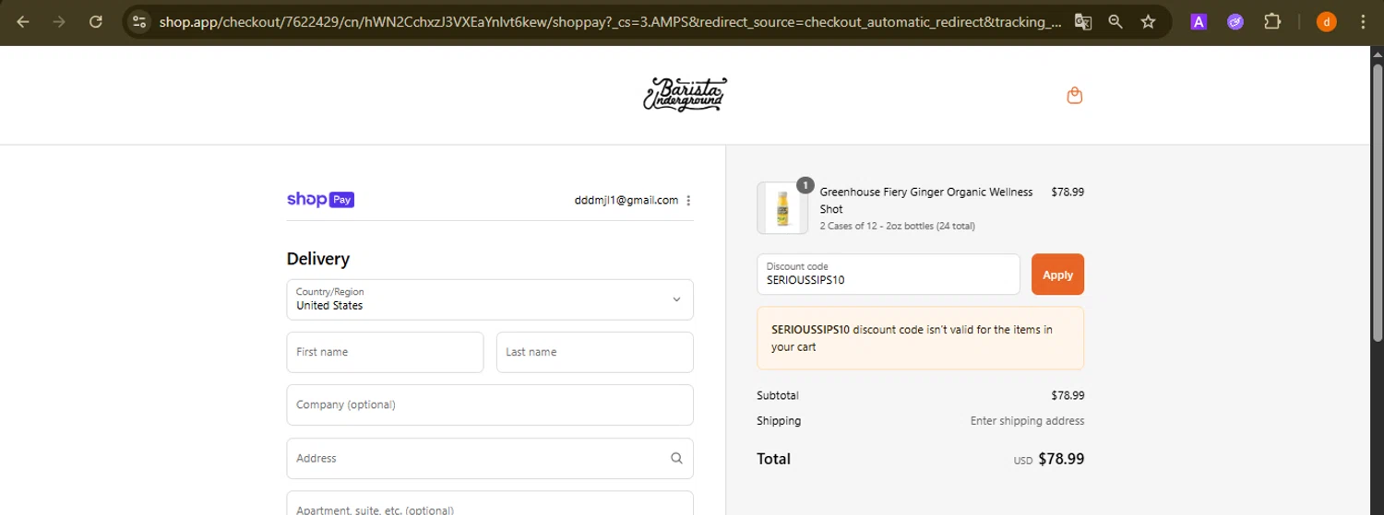Screen dimensions: 1384x515
Task: Go back to the previous page
Action: point(23,21)
